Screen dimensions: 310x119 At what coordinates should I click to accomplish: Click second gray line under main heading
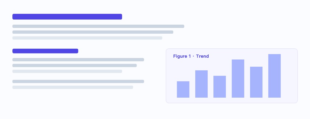click(x=93, y=32)
